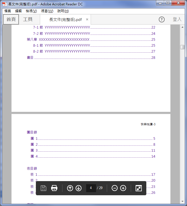The image size is (187, 206).
Task: Click the 圖 1 figure list entry
Action: pos(93,138)
